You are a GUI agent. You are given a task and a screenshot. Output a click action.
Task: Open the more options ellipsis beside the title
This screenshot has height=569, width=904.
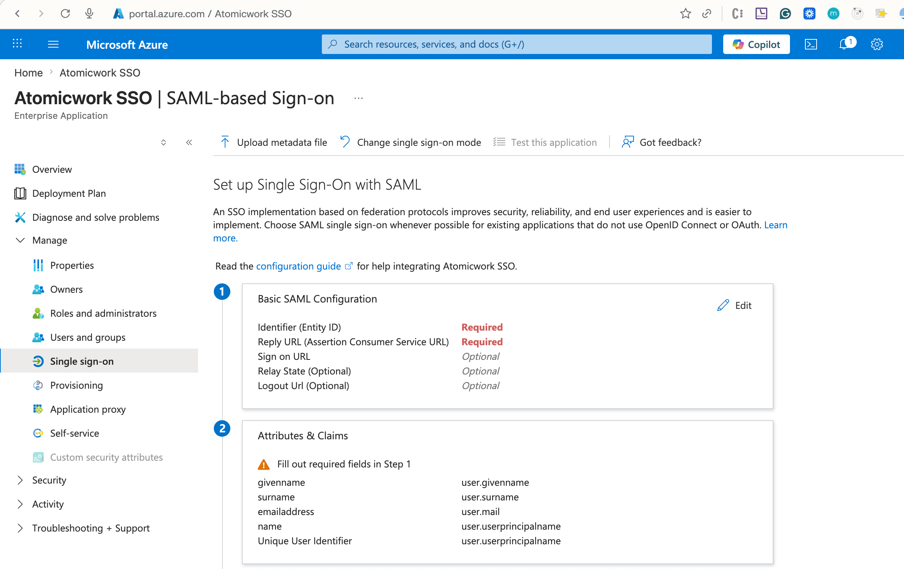pos(359,98)
